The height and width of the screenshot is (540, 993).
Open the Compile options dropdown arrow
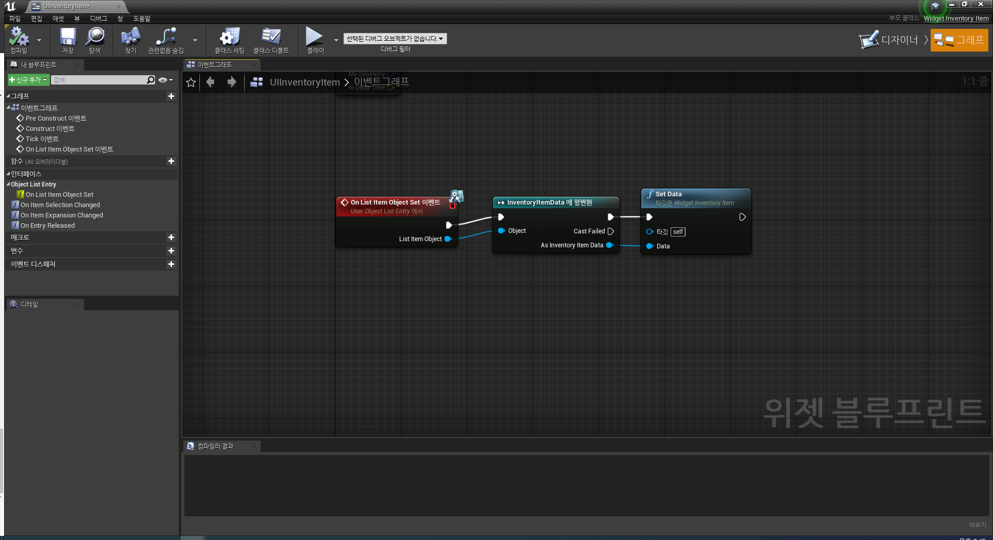[39, 40]
